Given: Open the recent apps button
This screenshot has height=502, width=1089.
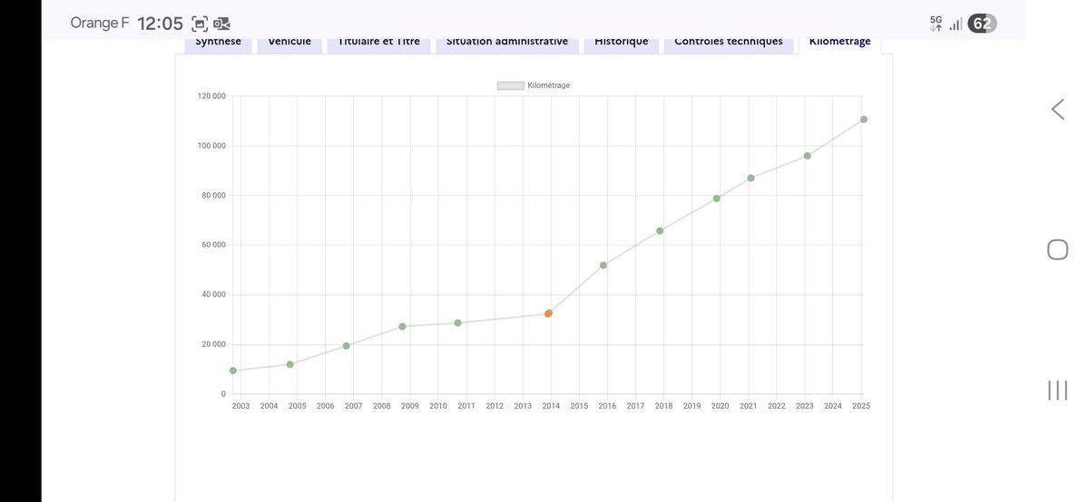Looking at the screenshot, I should click(1057, 391).
